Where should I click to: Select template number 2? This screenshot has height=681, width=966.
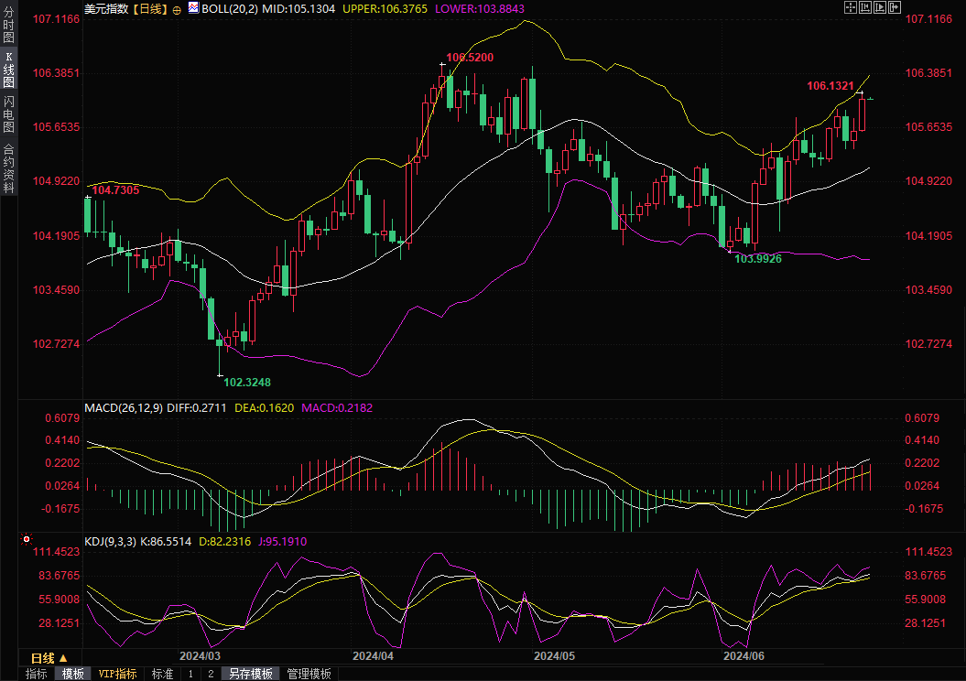tap(211, 674)
